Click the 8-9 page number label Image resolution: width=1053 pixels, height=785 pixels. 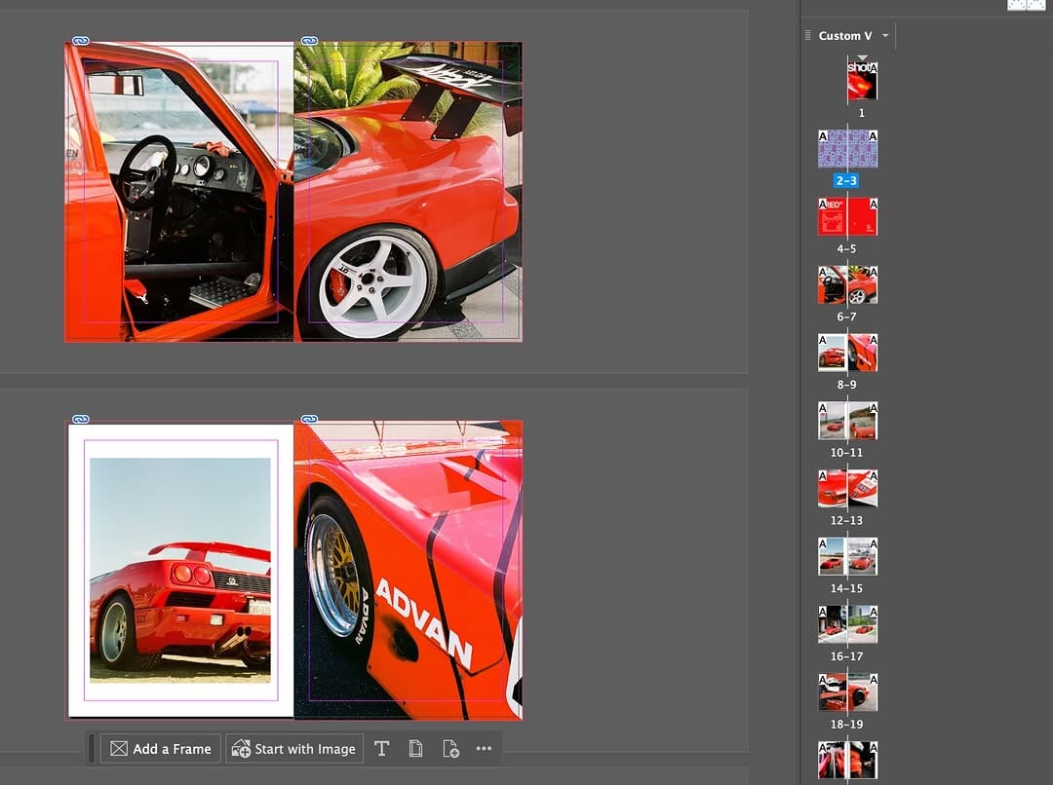coord(846,385)
